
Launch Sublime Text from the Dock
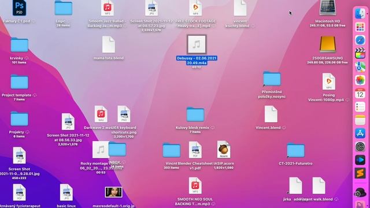360,173
